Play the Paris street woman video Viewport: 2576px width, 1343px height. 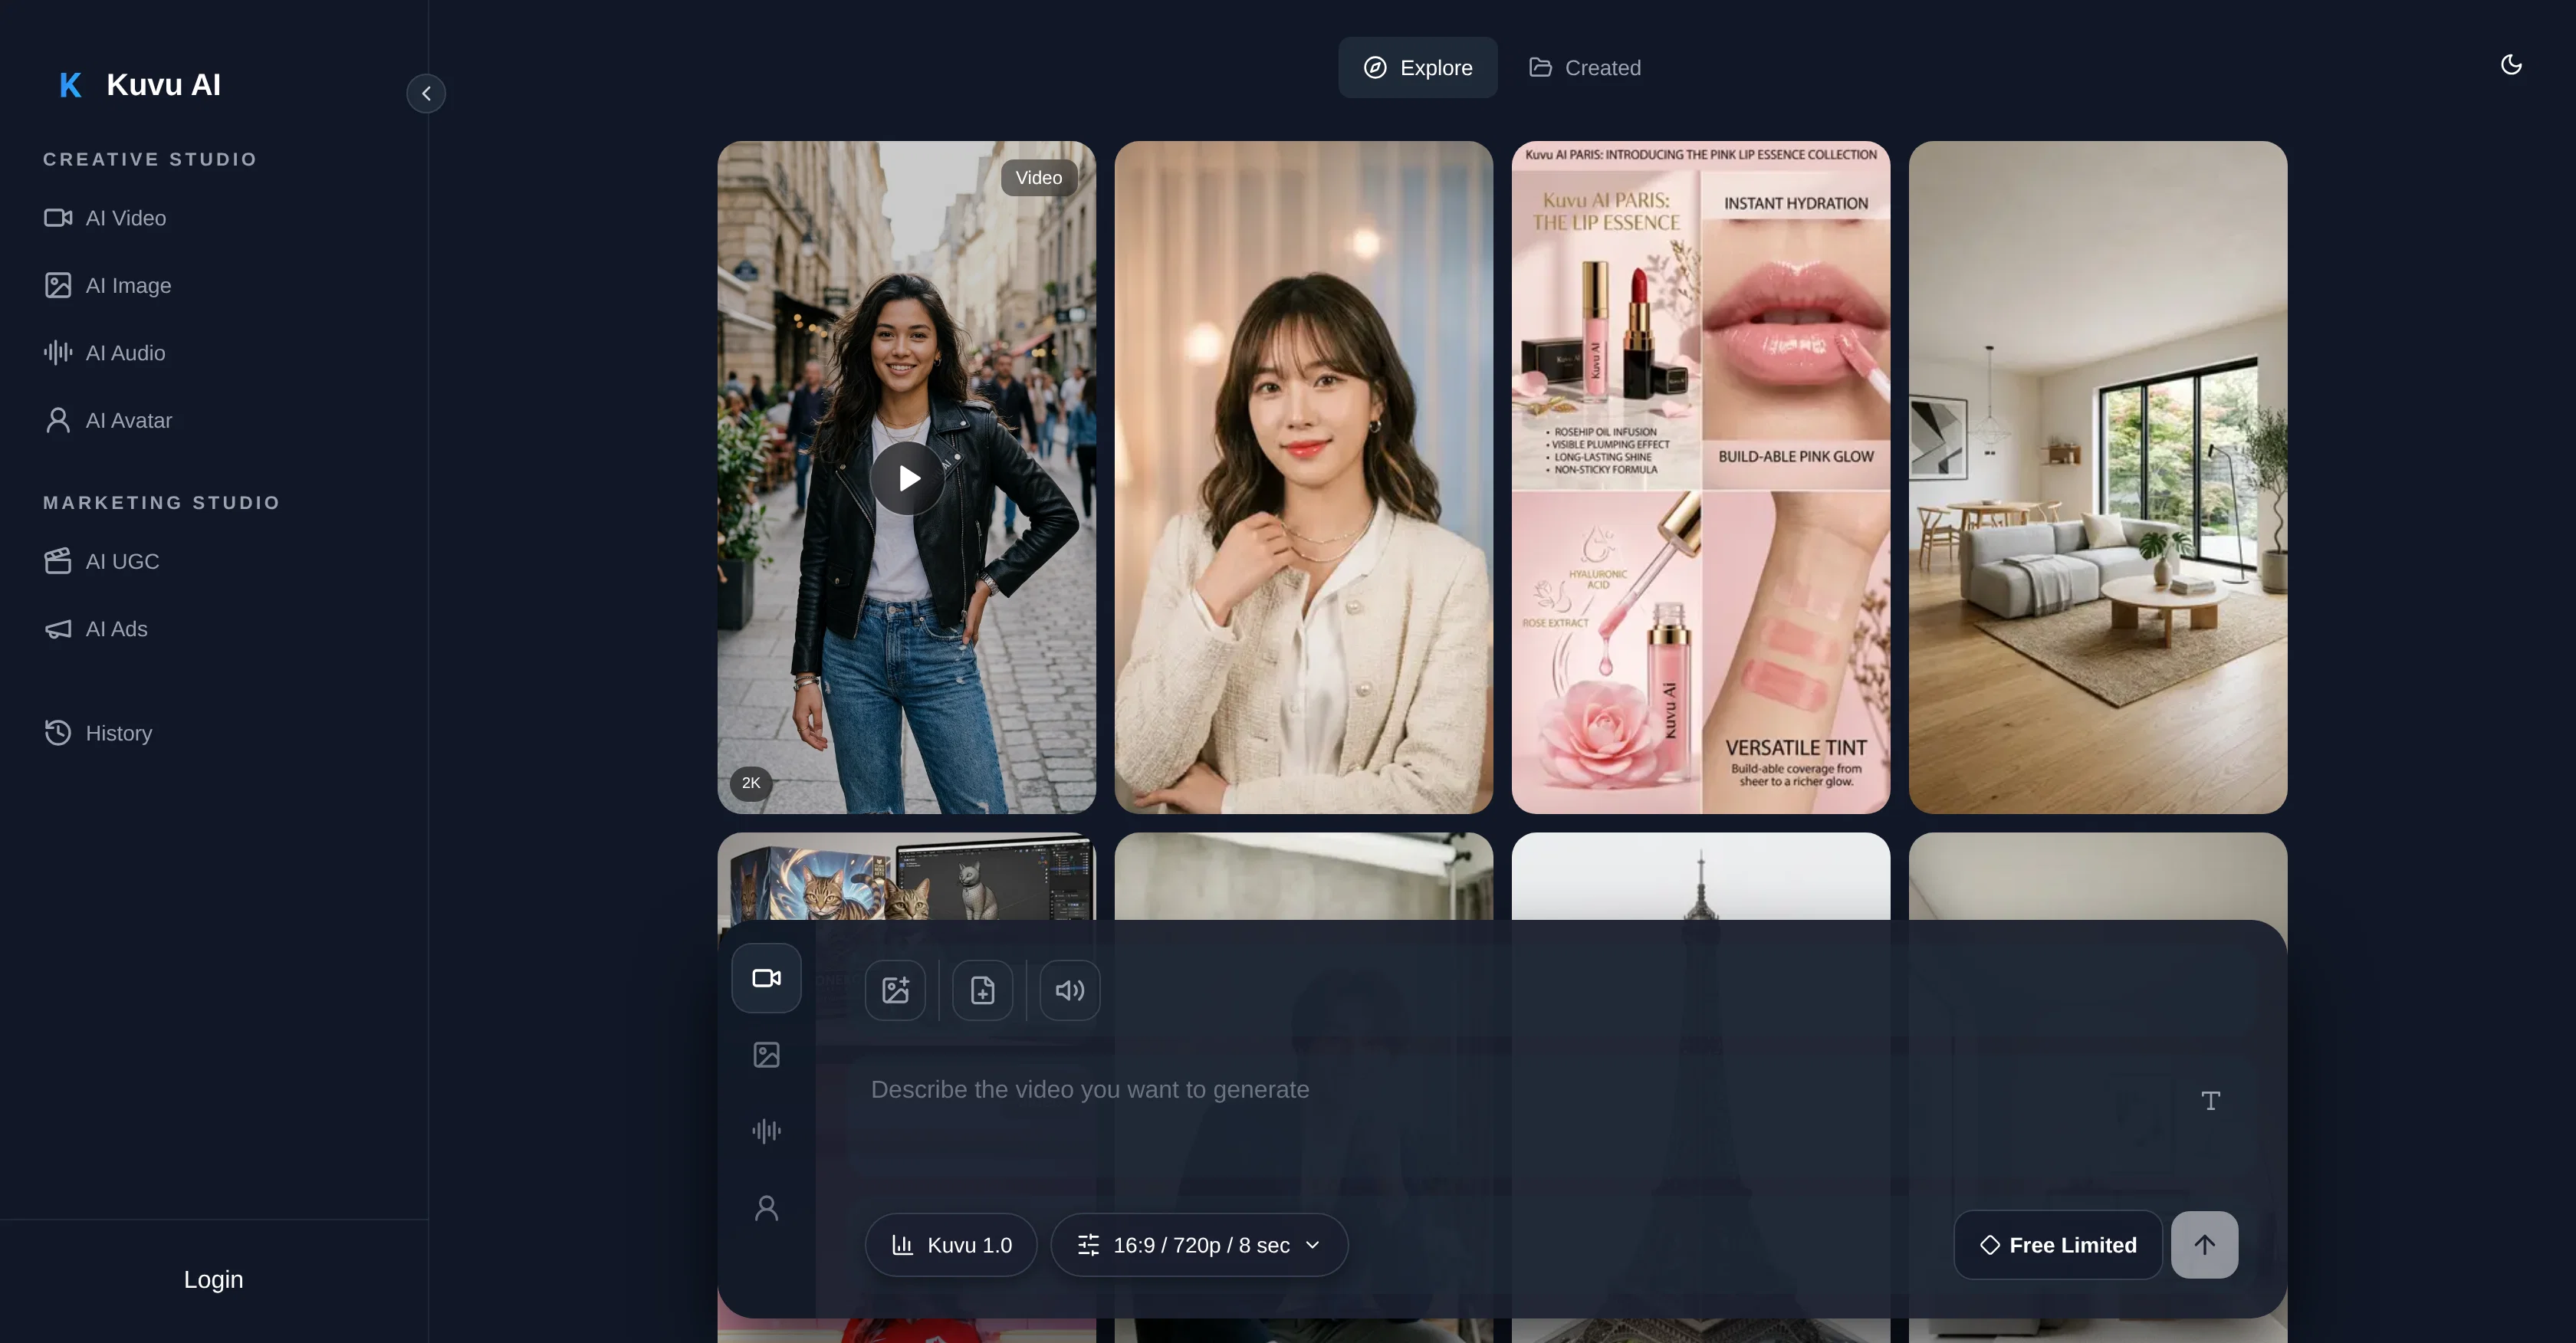tap(907, 478)
